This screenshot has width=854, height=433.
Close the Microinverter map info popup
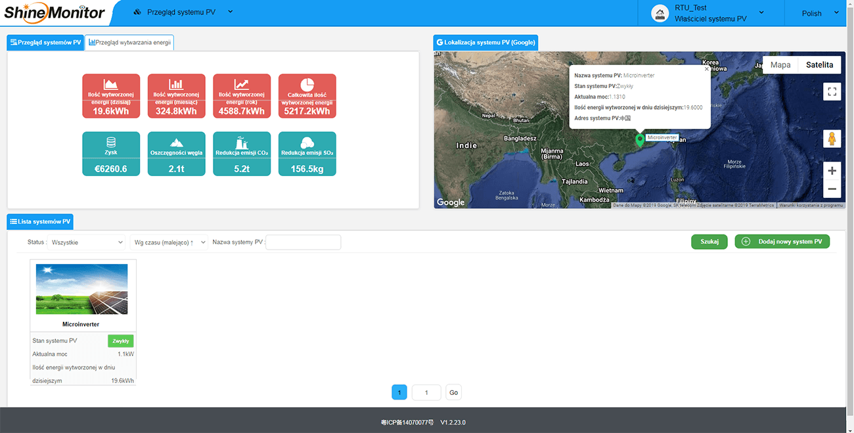[x=707, y=68]
